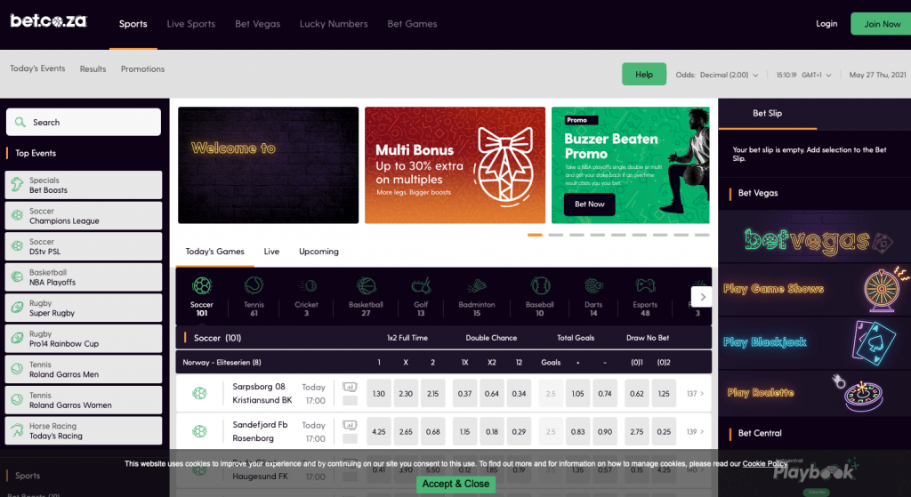Click into the Search input field
Viewport: 911px width, 497px height.
84,122
